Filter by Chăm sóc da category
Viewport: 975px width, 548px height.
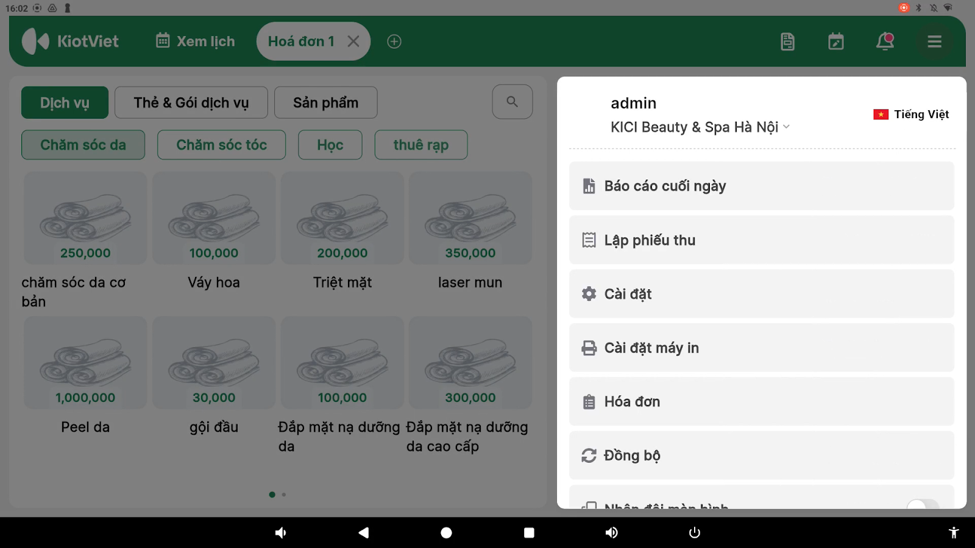coord(83,145)
